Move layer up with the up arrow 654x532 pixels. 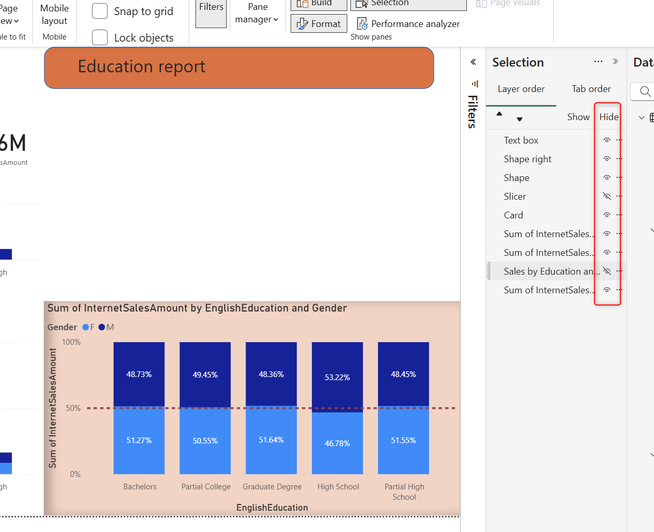[499, 114]
